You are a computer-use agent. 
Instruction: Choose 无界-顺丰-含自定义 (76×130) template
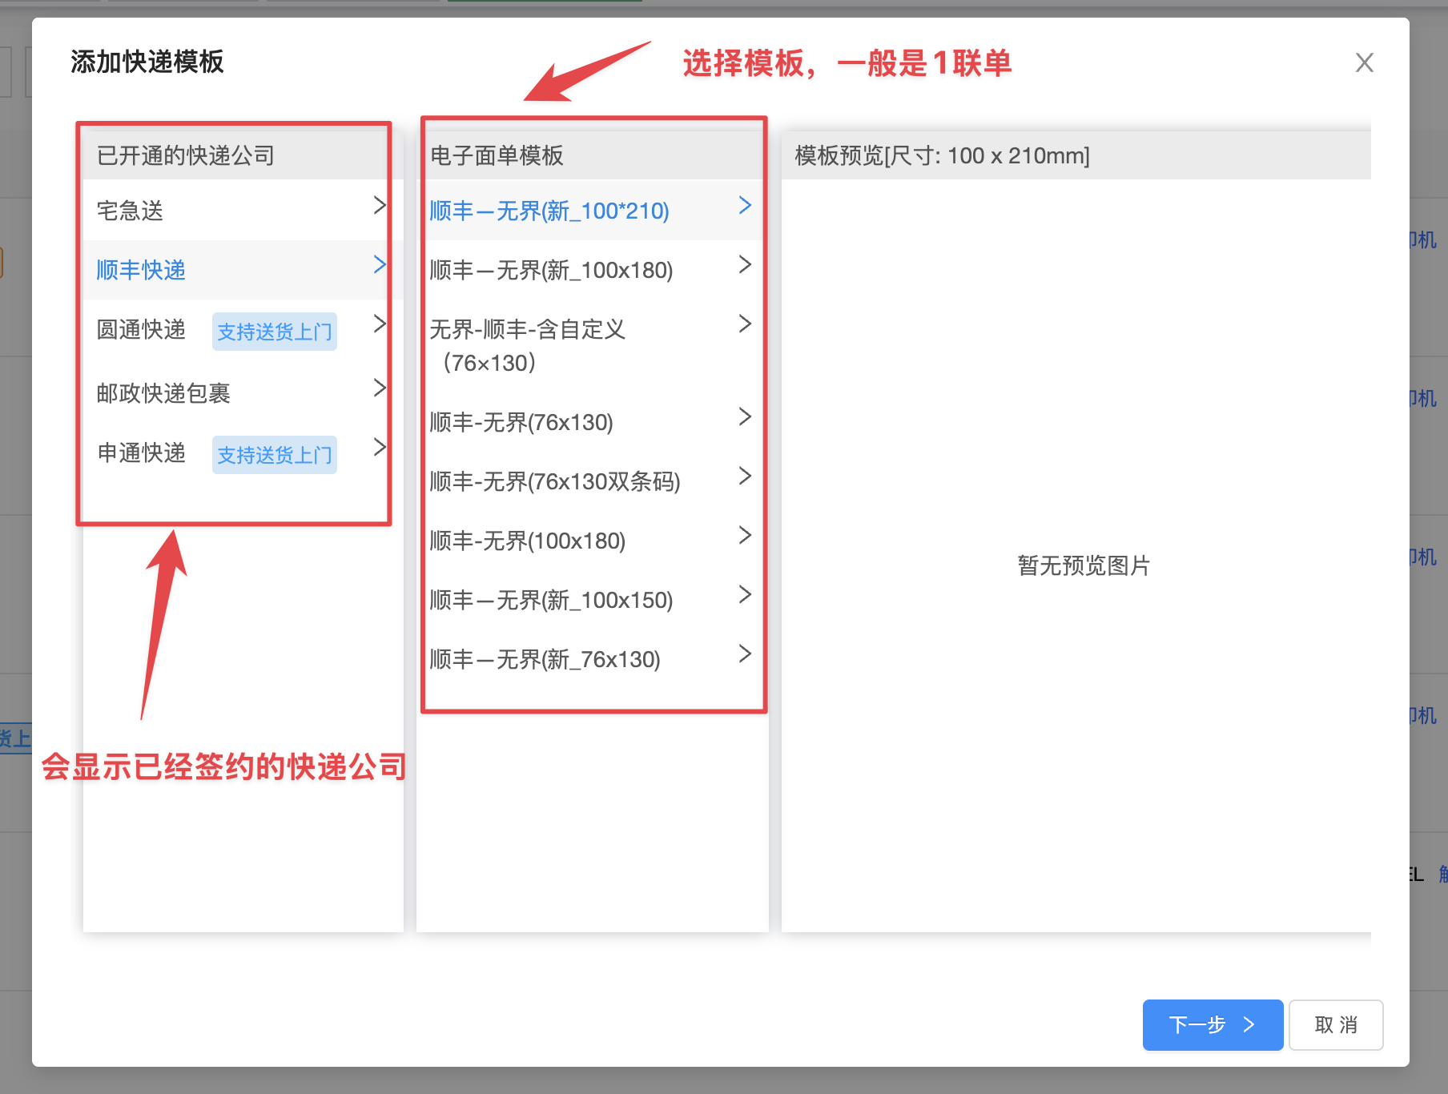click(527, 345)
